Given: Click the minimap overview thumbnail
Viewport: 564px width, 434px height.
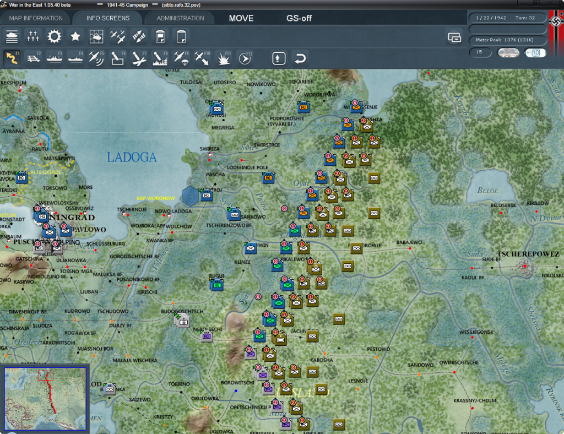Looking at the screenshot, I should [x=45, y=398].
